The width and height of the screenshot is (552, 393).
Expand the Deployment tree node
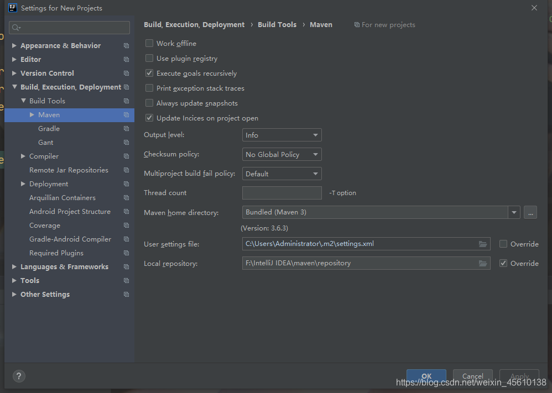[23, 184]
